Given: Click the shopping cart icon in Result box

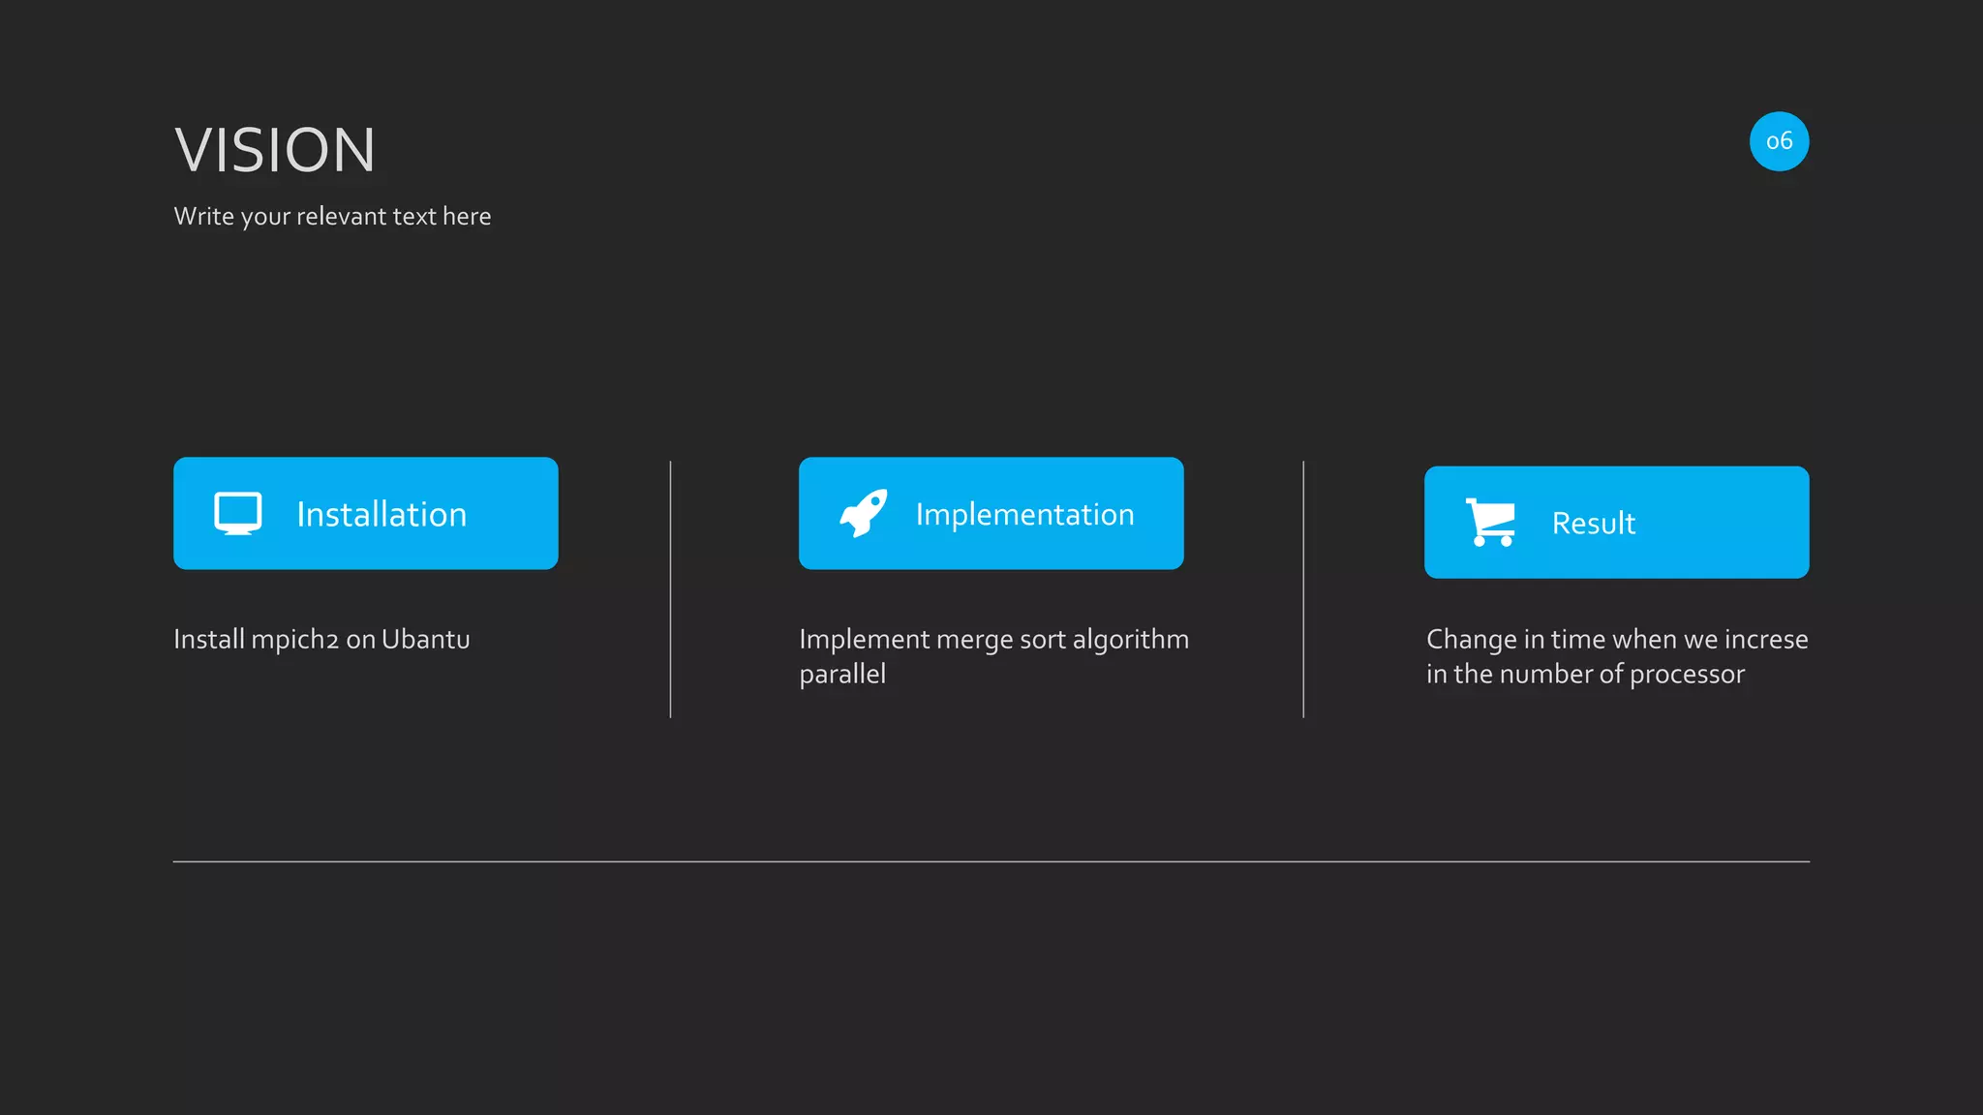Looking at the screenshot, I should [x=1490, y=523].
